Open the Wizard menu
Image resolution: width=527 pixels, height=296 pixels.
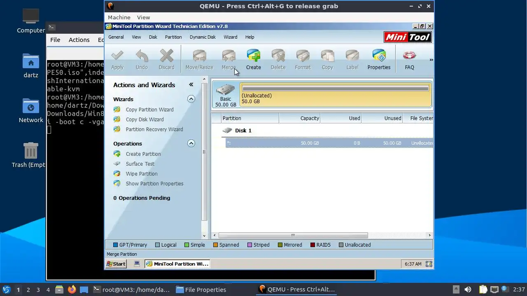coord(230,37)
